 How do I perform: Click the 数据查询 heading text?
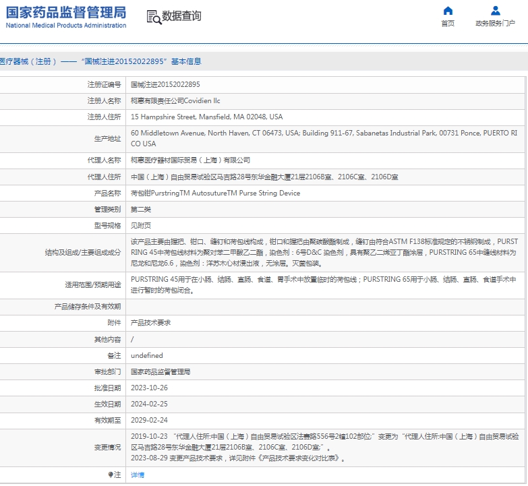181,16
